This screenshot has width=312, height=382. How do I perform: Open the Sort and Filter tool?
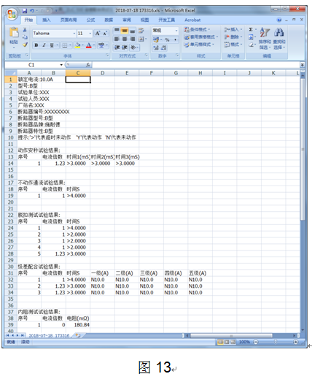[x=265, y=38]
